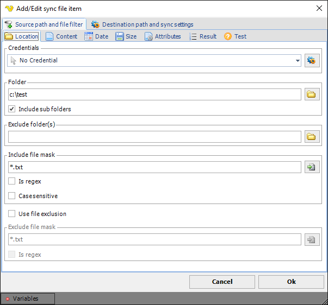This screenshot has width=328, height=305.
Task: Open the Test tab
Action: tap(235, 36)
